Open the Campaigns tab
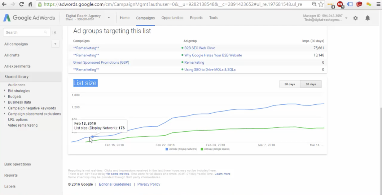 click(145, 18)
